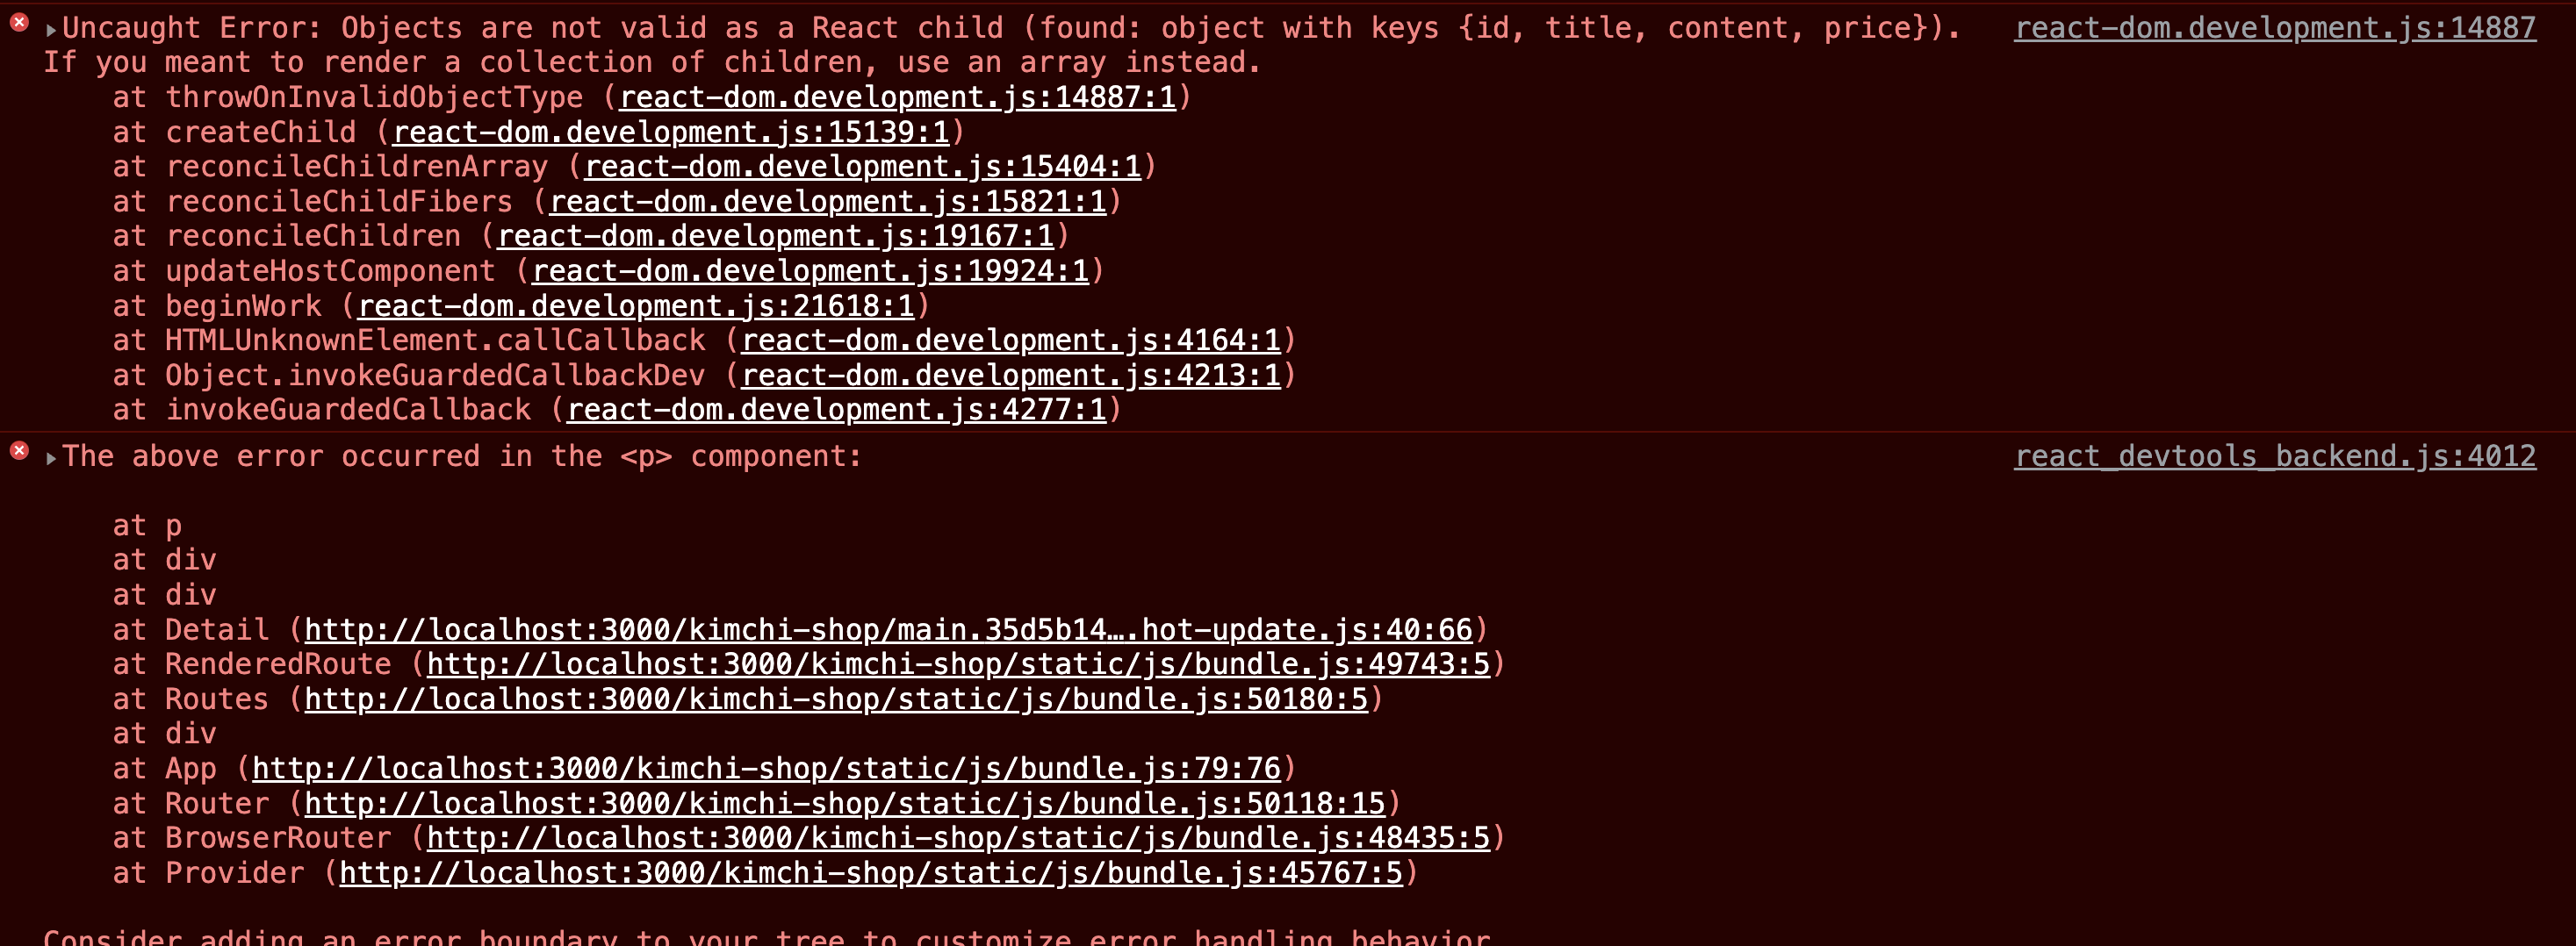Screen dimensions: 2576x946
Task: Go to reconcileChildren source line 19167
Action: tap(776, 236)
